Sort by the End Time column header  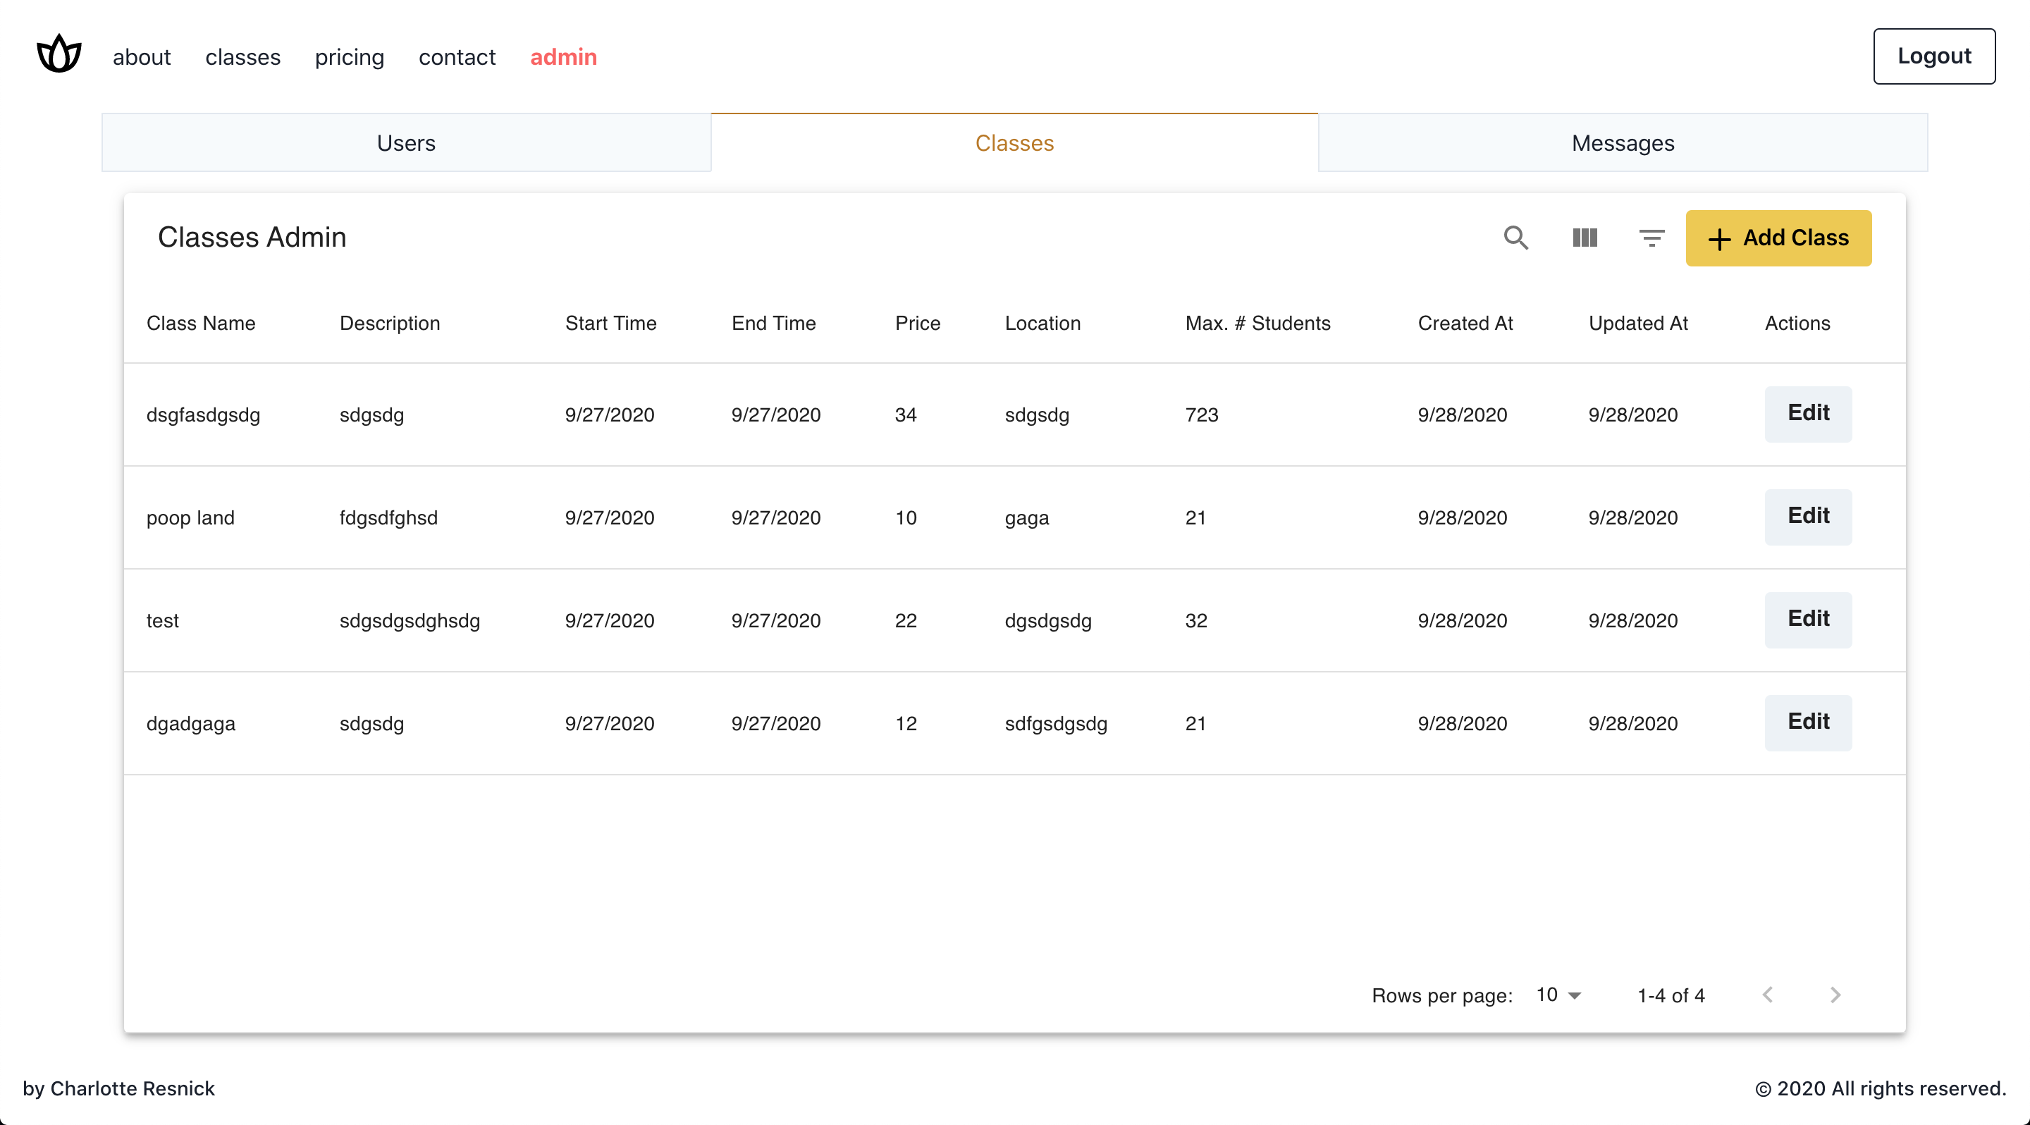(773, 323)
